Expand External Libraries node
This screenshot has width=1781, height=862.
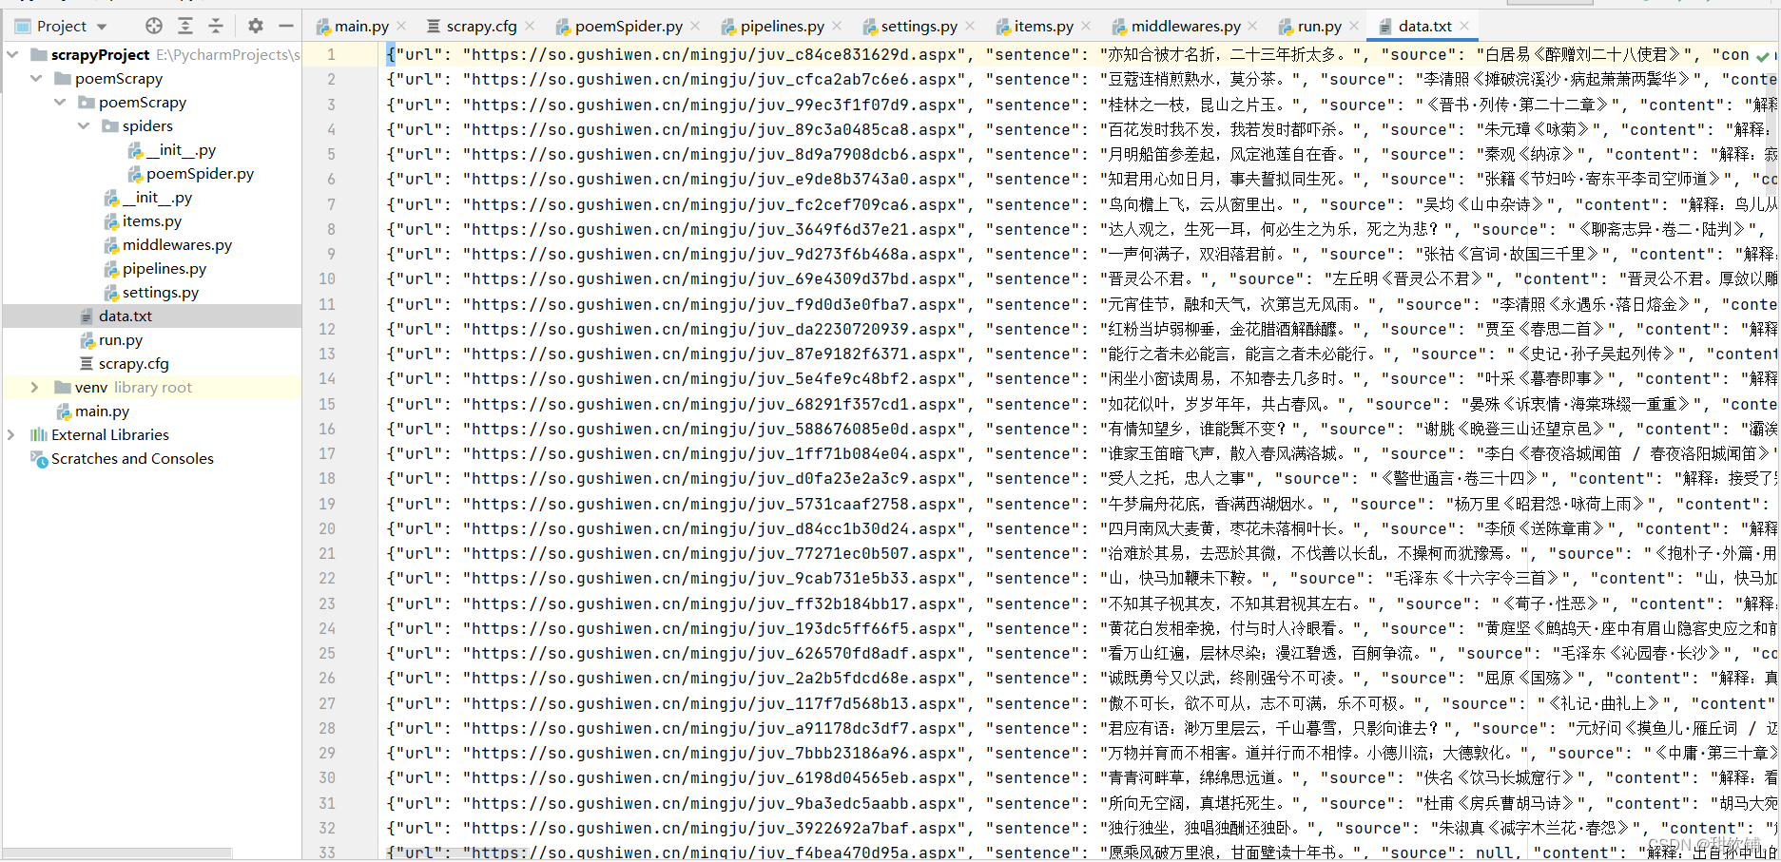click(11, 434)
